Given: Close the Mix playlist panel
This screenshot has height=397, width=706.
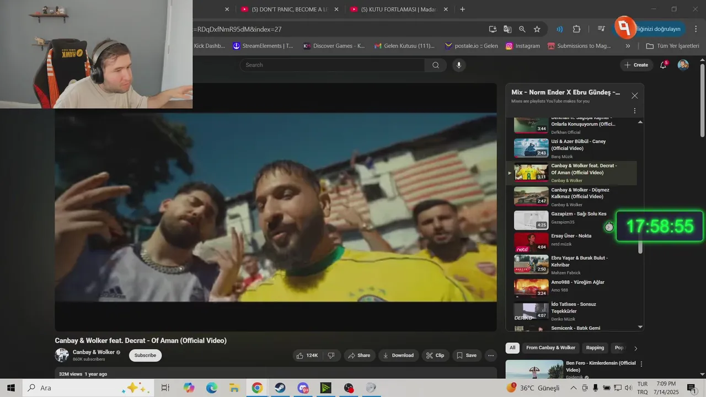Looking at the screenshot, I should [x=634, y=96].
